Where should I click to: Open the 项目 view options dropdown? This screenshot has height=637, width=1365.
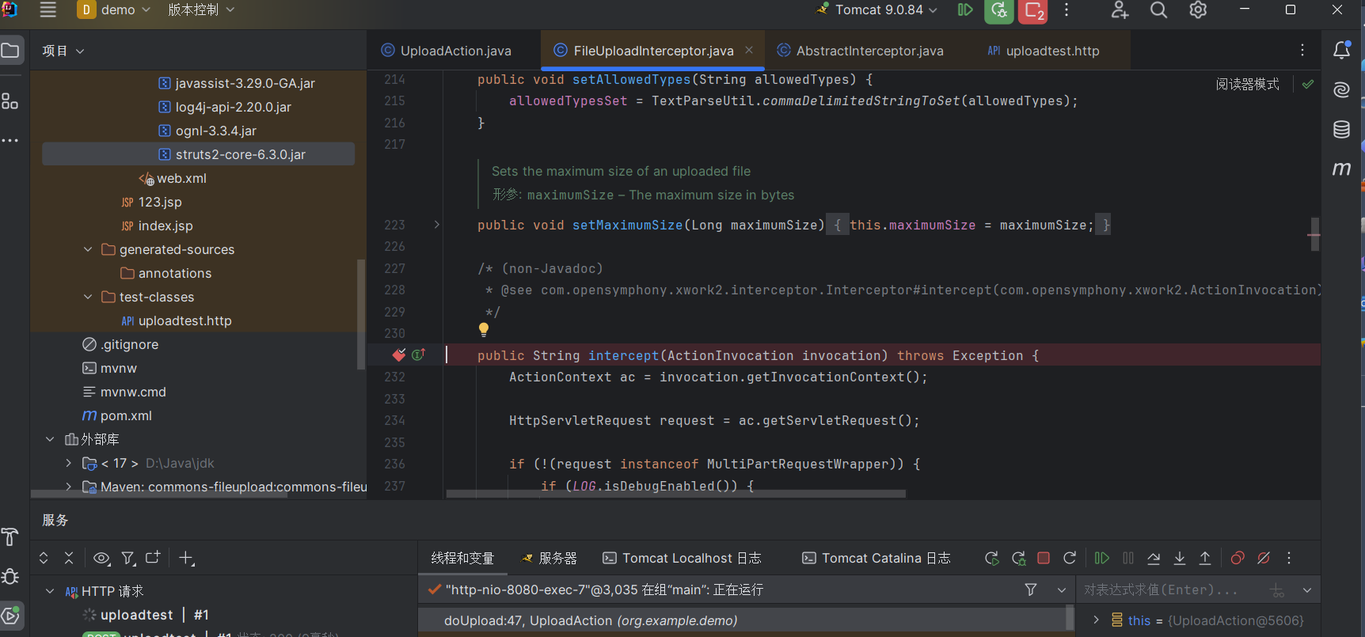click(x=63, y=51)
